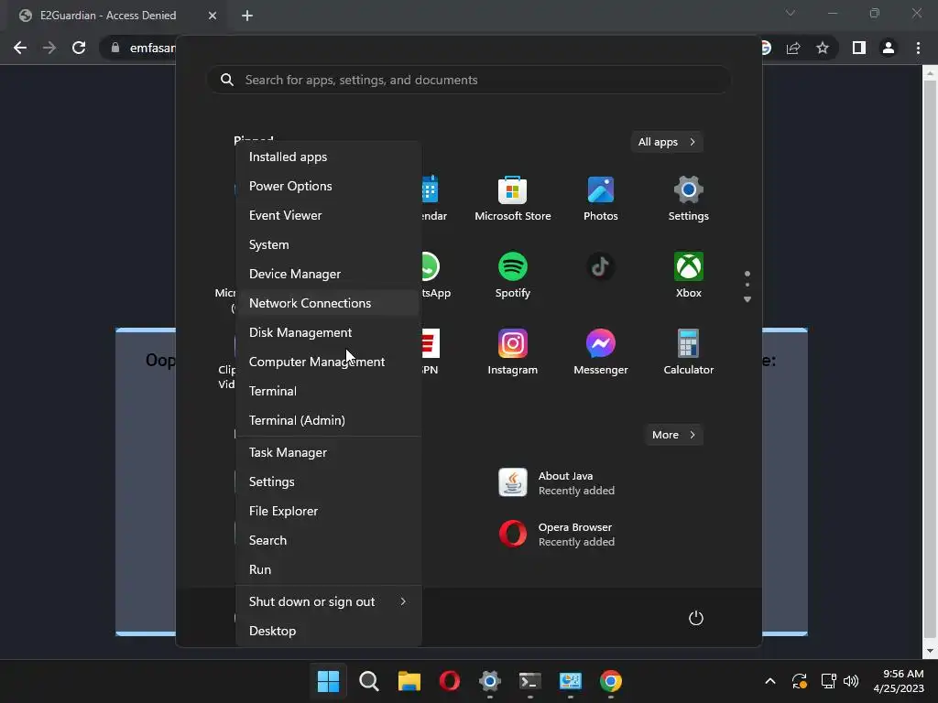The image size is (938, 703).
Task: Open Control Panel taskbar icon
Action: (x=570, y=681)
